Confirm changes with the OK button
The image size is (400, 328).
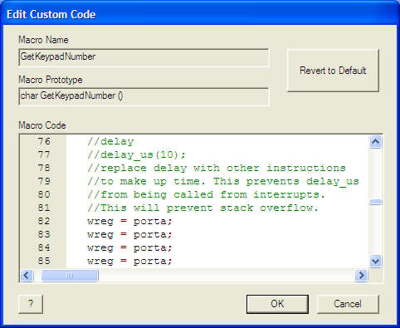[x=277, y=304]
